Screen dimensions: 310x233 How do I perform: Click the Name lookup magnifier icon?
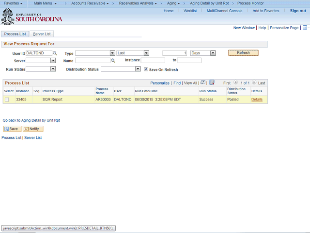[x=113, y=61]
